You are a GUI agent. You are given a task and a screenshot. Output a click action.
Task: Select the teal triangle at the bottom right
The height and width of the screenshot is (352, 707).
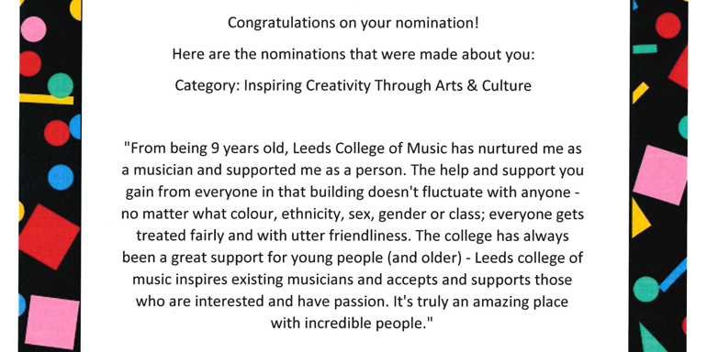652,338
